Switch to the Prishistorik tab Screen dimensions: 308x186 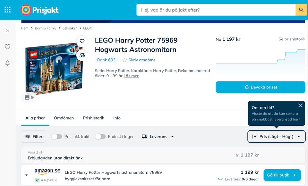(x=93, y=118)
